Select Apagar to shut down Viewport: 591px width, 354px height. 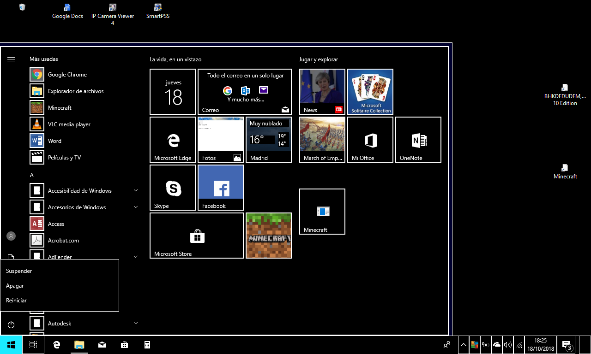point(15,286)
